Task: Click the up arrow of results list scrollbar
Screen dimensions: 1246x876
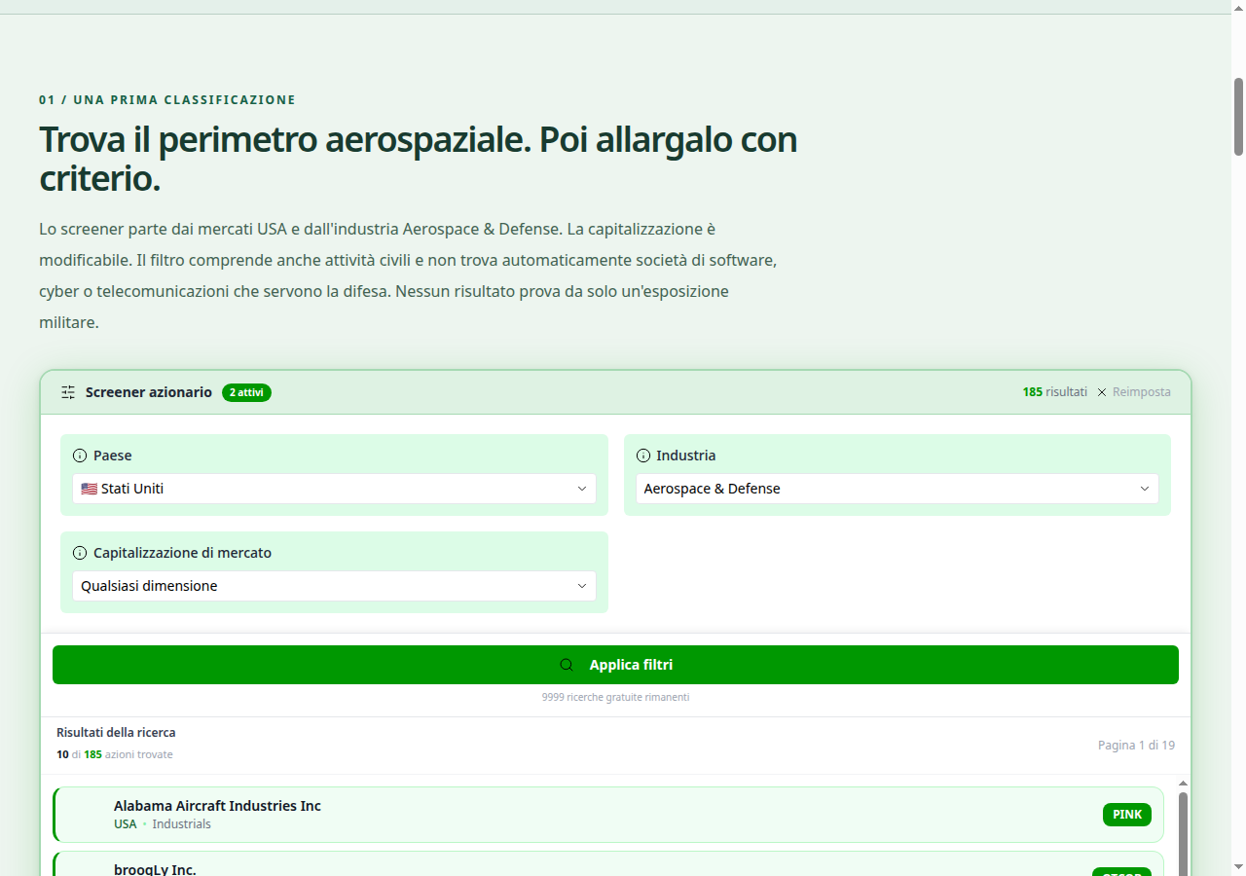Action: tap(1184, 784)
